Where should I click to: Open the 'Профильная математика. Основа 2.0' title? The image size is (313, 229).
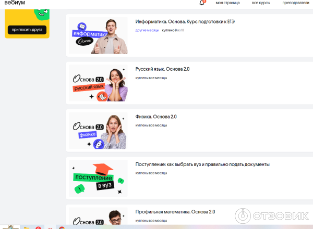[x=175, y=212]
